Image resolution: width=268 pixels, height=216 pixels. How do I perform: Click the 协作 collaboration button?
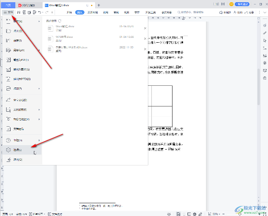pos(238,12)
